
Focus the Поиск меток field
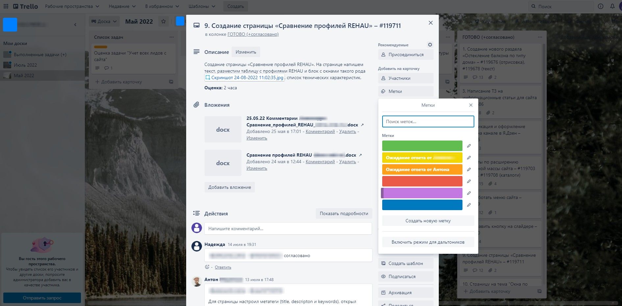428,121
